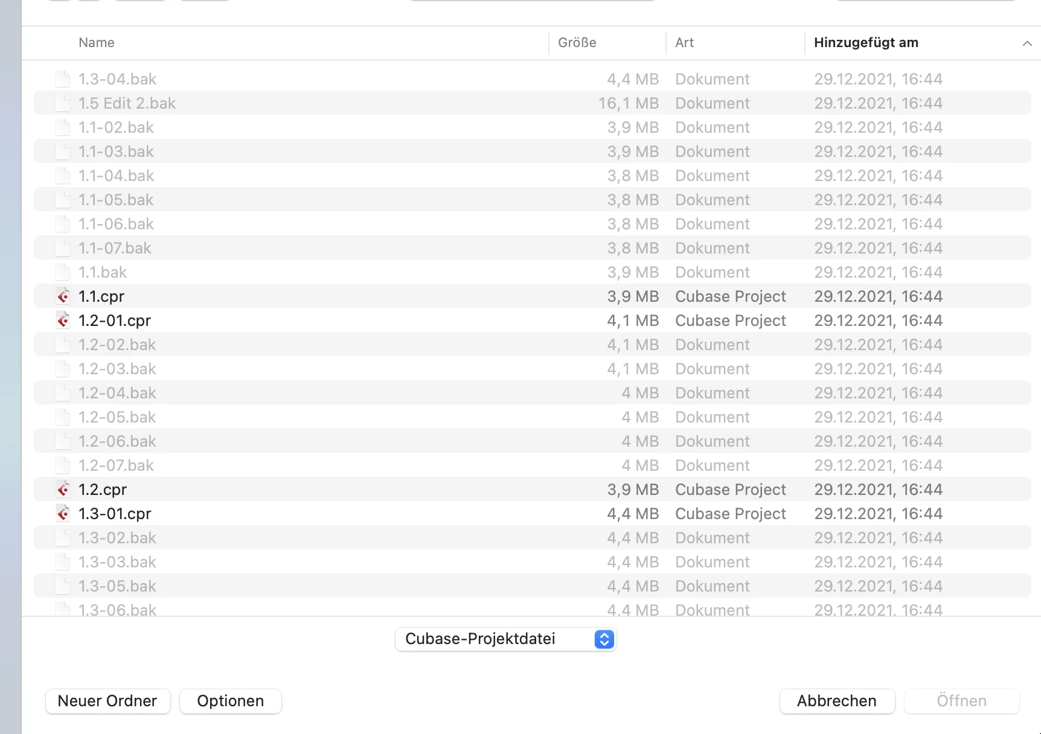The width and height of the screenshot is (1041, 734).
Task: Click file name 1.1-07.bak
Action: [x=115, y=248]
